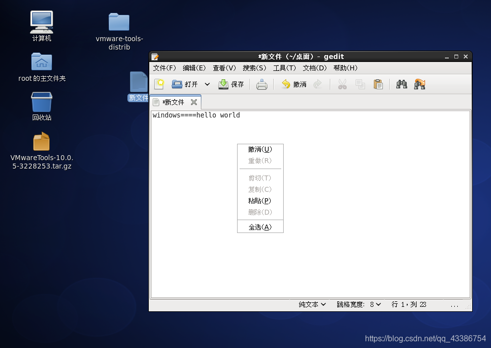Open the 文档(D) menu
Screen dimensions: 491x348
tap(315, 68)
